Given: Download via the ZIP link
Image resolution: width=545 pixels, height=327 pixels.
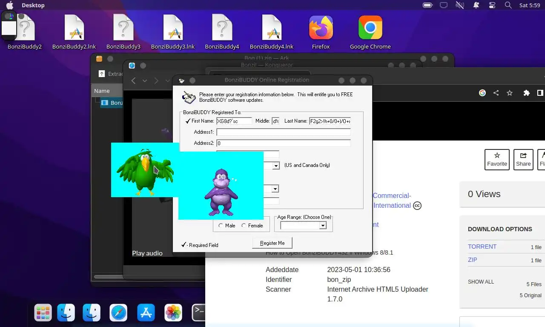Looking at the screenshot, I should pyautogui.click(x=472, y=260).
